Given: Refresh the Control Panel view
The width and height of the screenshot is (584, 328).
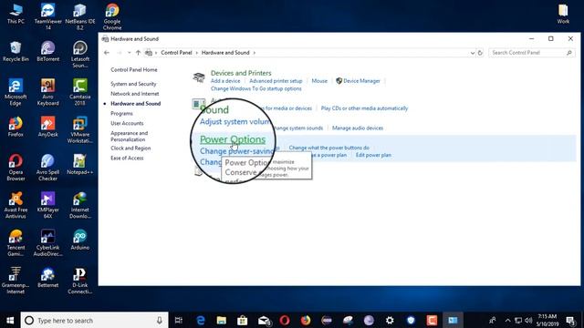Looking at the screenshot, I should (x=480, y=53).
